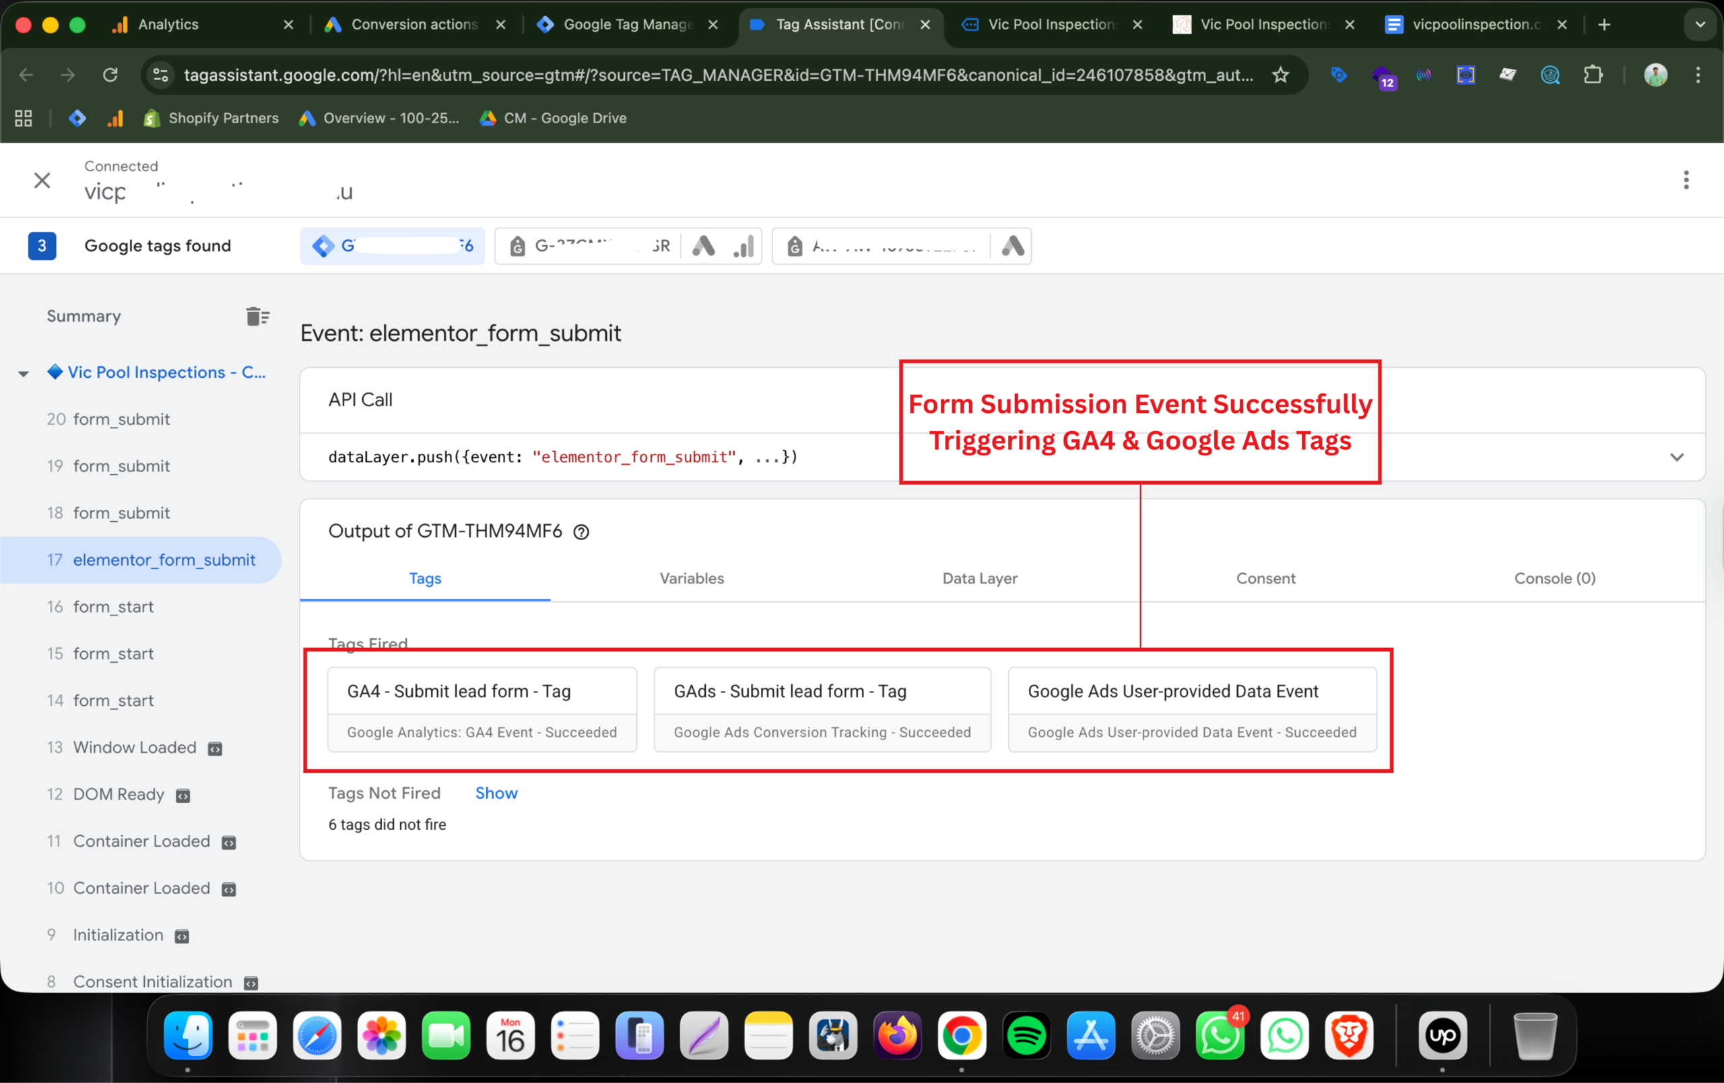The width and height of the screenshot is (1724, 1083).
Task: Open Spotify from the dock
Action: (x=1026, y=1035)
